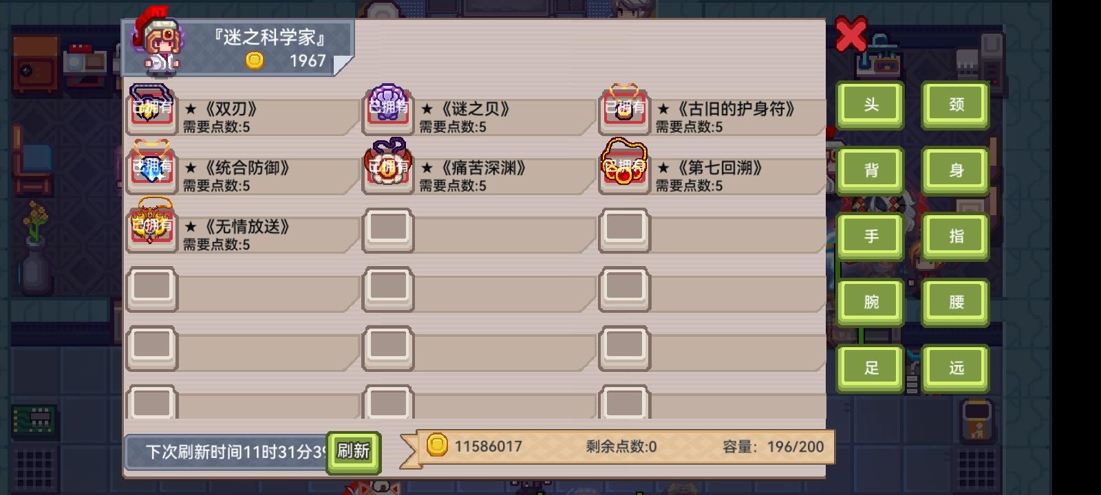Click the green 刷新 refresh button
Image resolution: width=1101 pixels, height=495 pixels.
[x=354, y=452]
